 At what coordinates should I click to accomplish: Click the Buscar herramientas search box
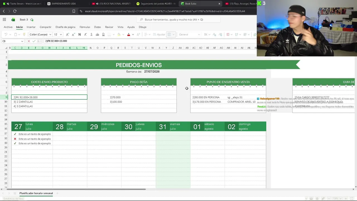pyautogui.click(x=178, y=20)
